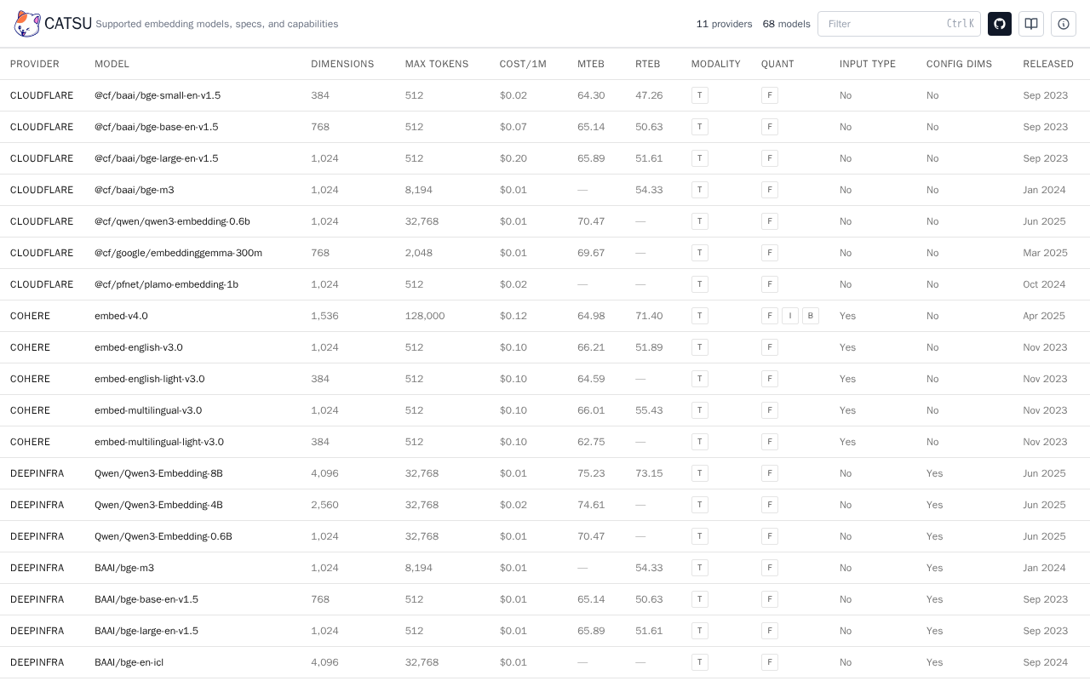
Task: Select model @cf/pfnet/plamo-embedding-1b
Action: coord(166,284)
